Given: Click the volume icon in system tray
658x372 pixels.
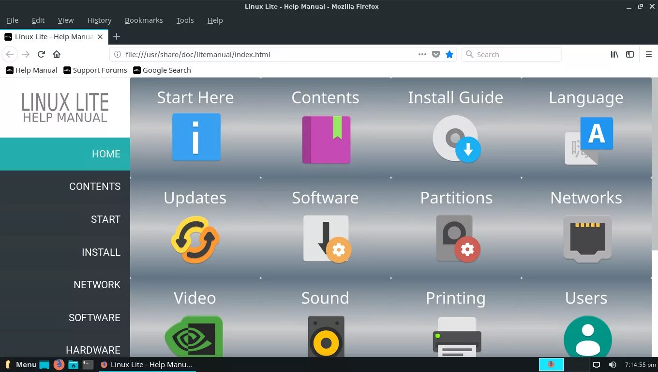Looking at the screenshot, I should coord(612,364).
